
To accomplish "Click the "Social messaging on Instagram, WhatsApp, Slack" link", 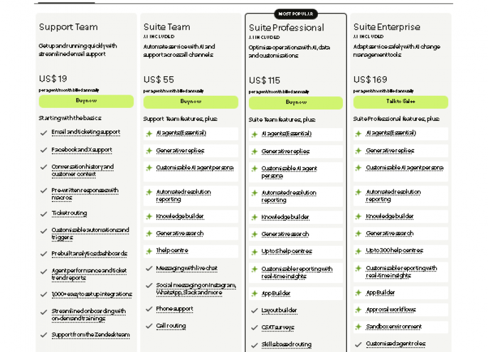I will (x=194, y=287).
